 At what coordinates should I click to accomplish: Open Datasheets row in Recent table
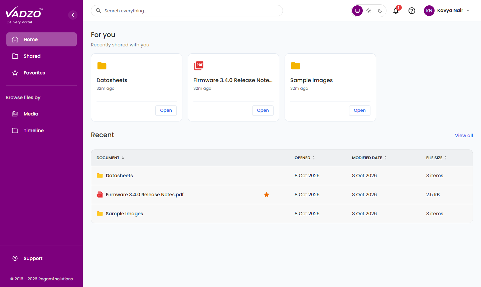(x=282, y=176)
